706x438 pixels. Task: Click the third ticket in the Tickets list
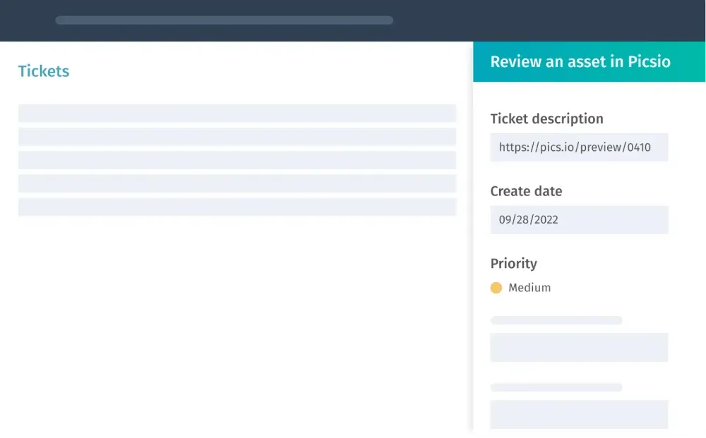[x=238, y=160]
